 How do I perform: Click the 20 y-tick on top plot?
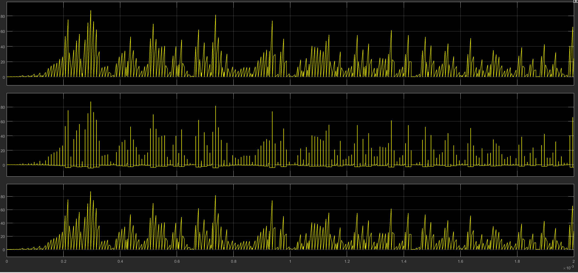(x=3, y=62)
